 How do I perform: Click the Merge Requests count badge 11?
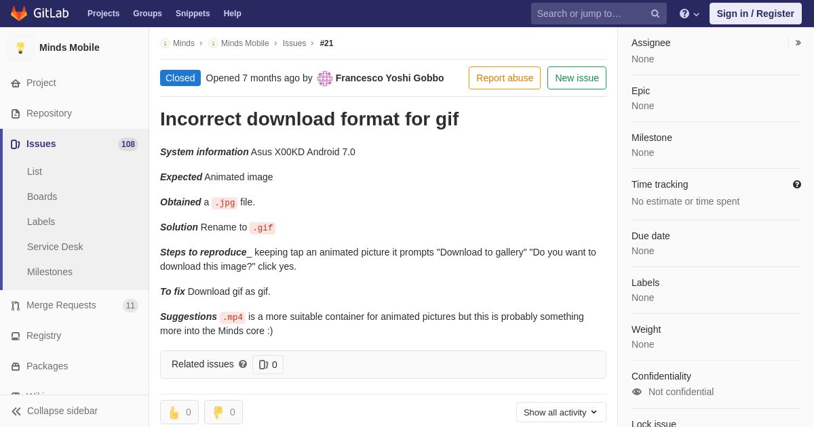tap(130, 306)
